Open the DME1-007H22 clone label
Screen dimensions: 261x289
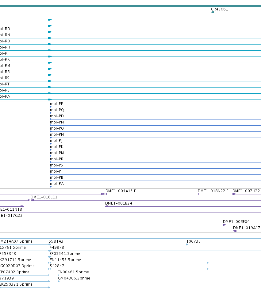coord(246,191)
